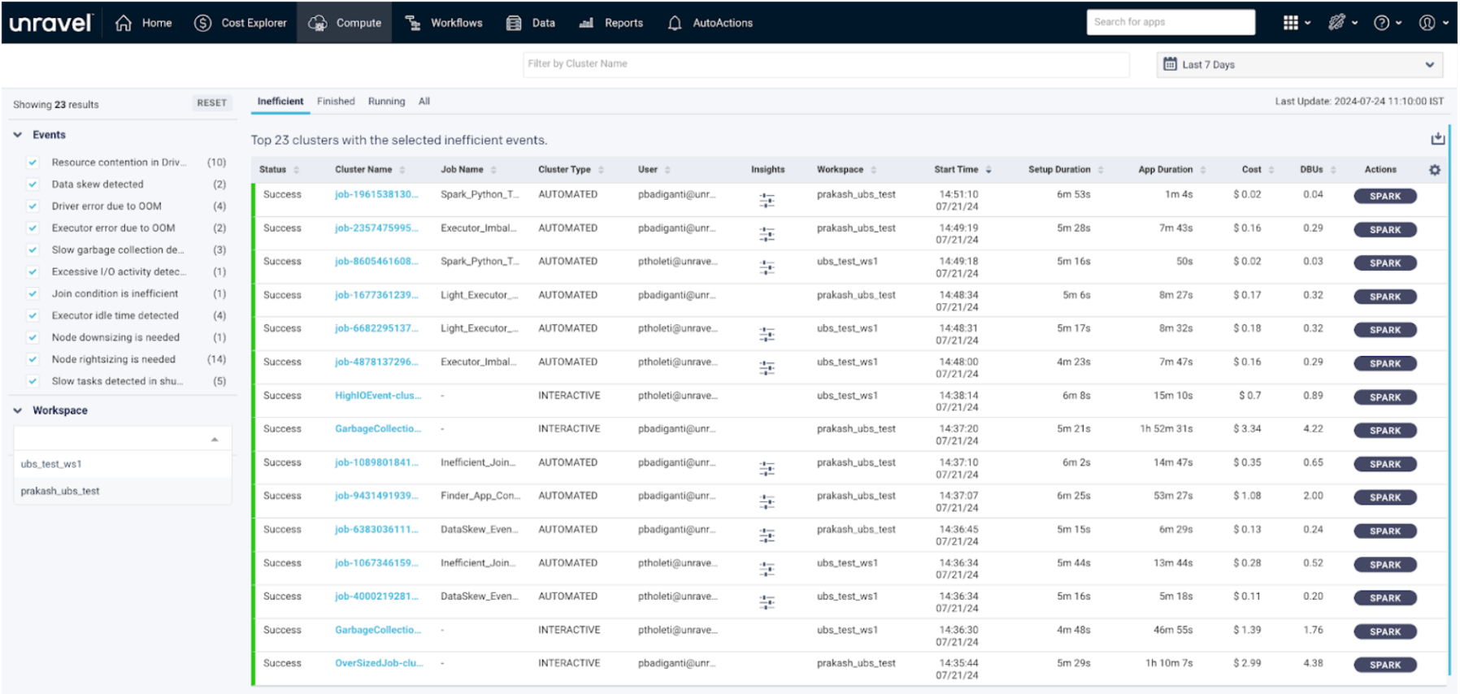
Task: Uncheck Node rightsizing is needed checkbox
Action: pyautogui.click(x=33, y=359)
